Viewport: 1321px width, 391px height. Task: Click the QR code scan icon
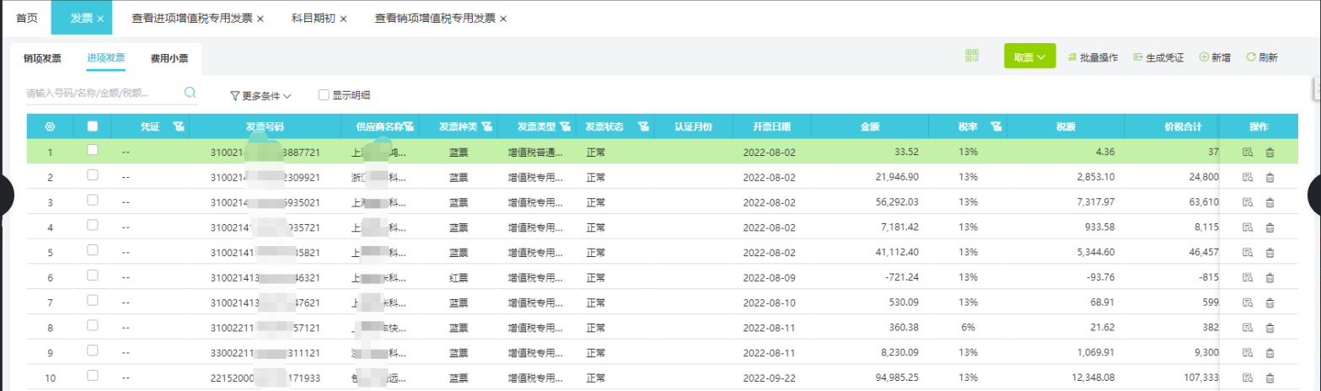tap(972, 56)
